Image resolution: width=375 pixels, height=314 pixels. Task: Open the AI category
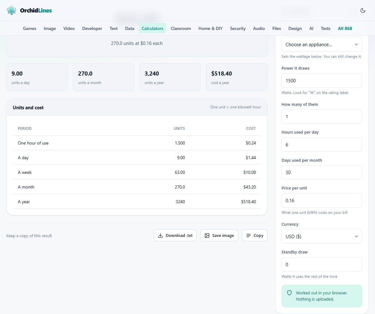click(311, 28)
